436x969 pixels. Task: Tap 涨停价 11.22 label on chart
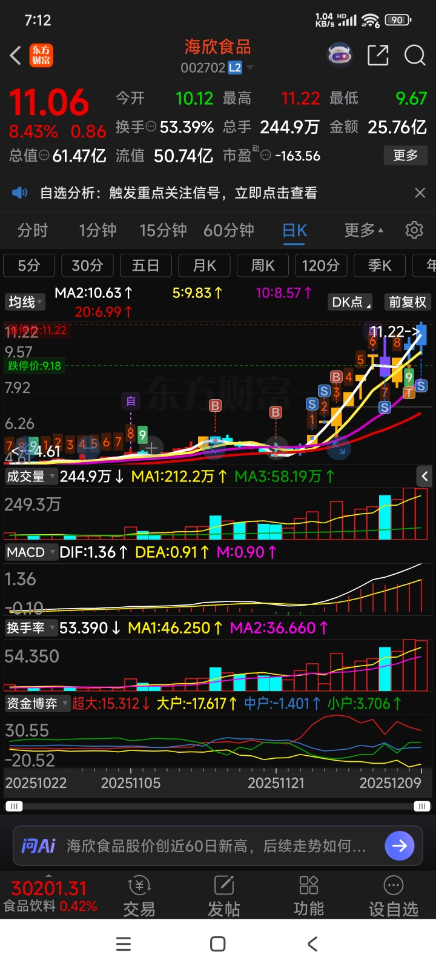pyautogui.click(x=36, y=330)
